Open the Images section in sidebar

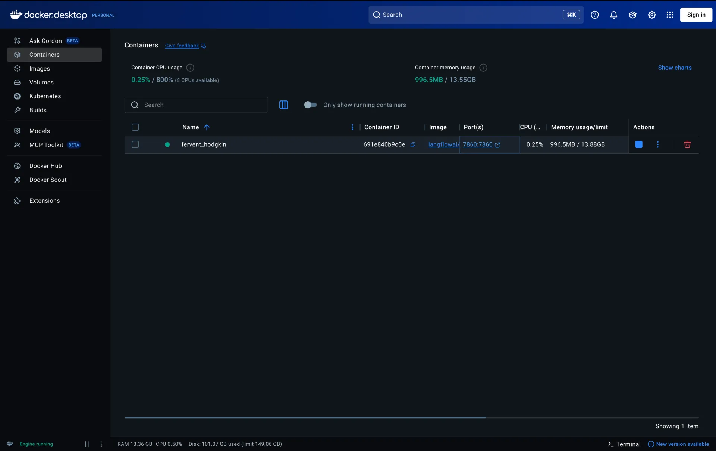(x=40, y=69)
